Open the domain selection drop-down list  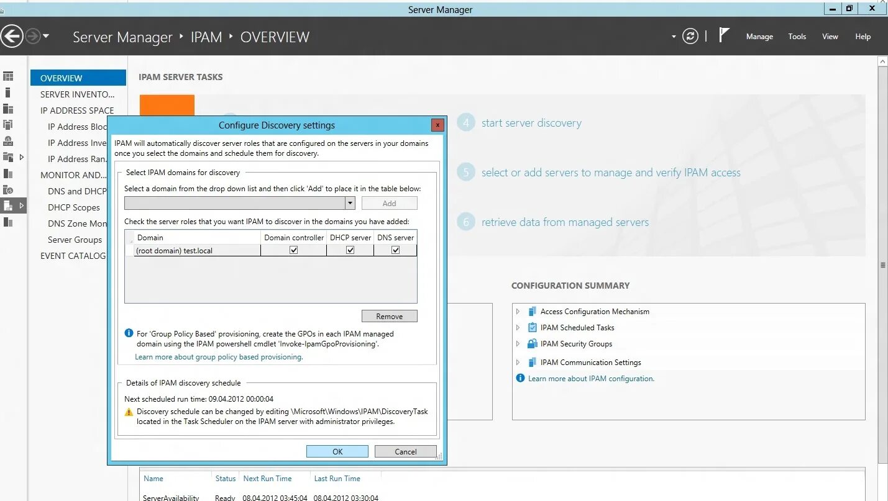pyautogui.click(x=350, y=203)
